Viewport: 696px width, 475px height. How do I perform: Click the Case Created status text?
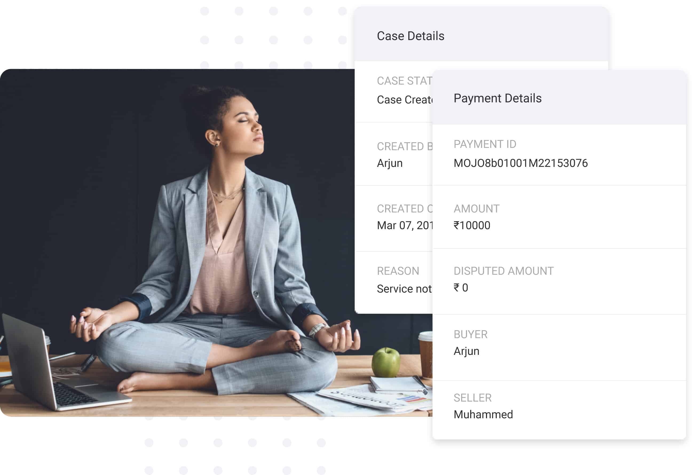[x=404, y=100]
